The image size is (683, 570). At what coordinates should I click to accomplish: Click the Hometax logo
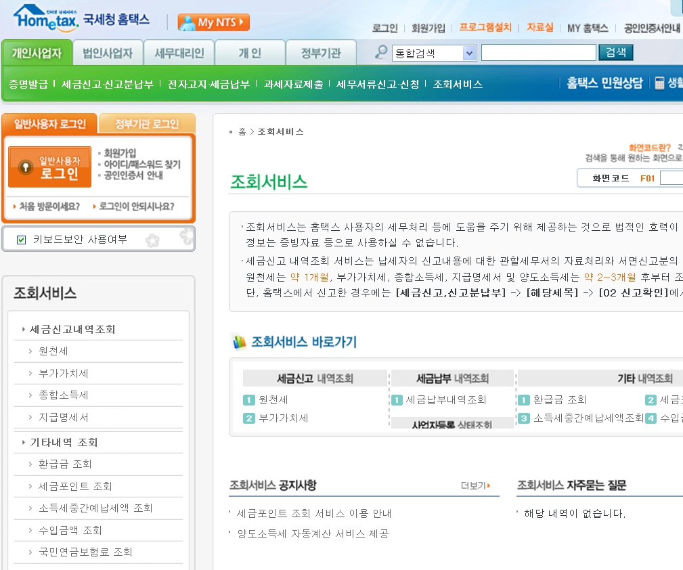(x=46, y=18)
